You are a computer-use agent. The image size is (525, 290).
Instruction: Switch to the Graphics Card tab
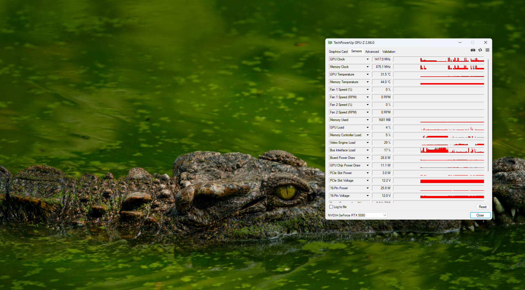coord(338,52)
